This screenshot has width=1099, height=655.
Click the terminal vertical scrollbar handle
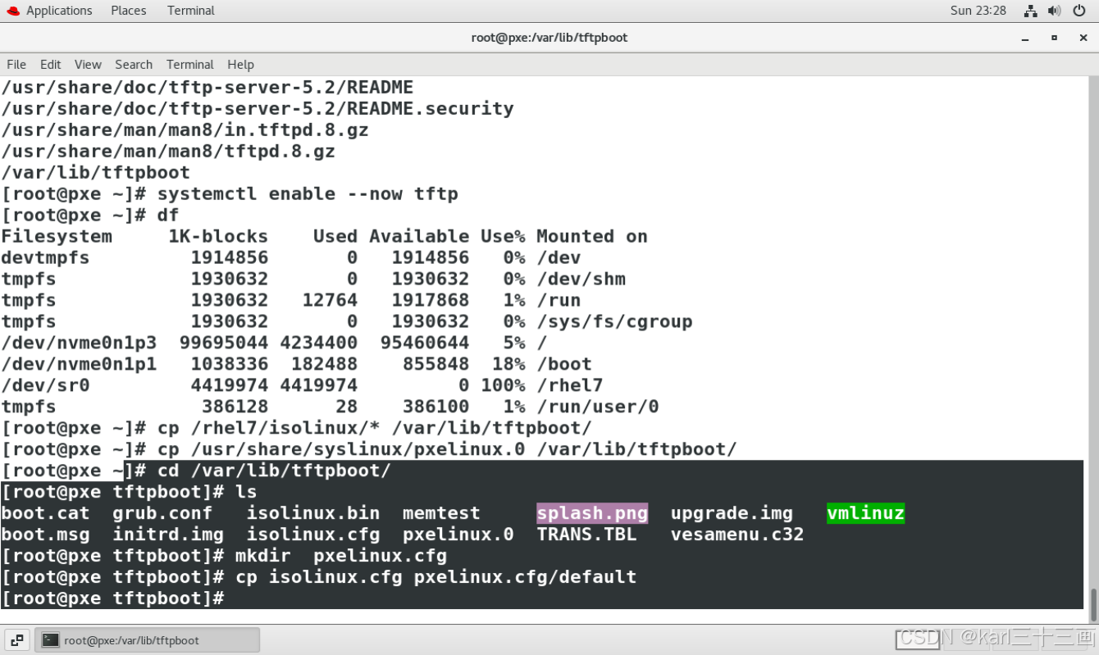(x=1092, y=606)
